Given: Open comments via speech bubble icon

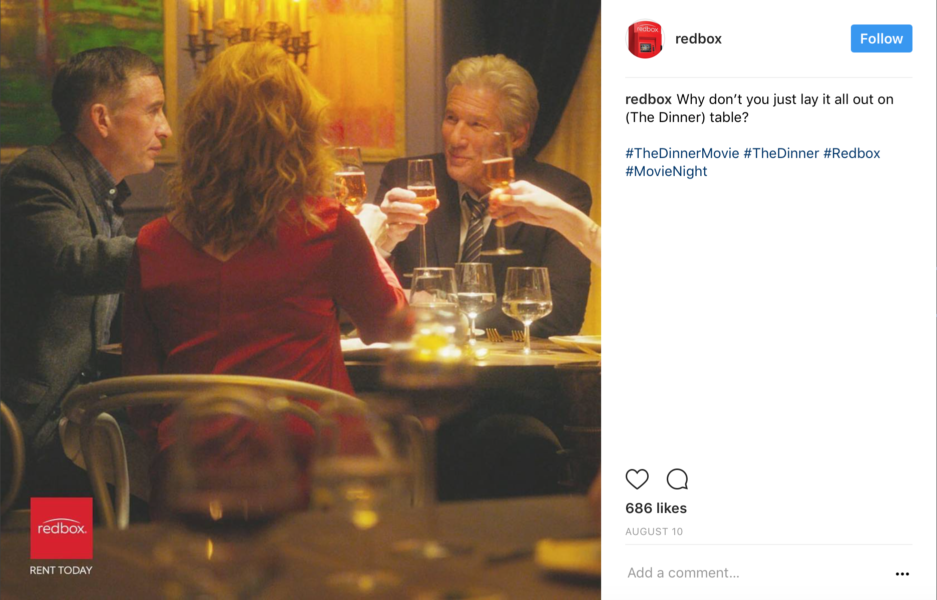Looking at the screenshot, I should click(677, 479).
